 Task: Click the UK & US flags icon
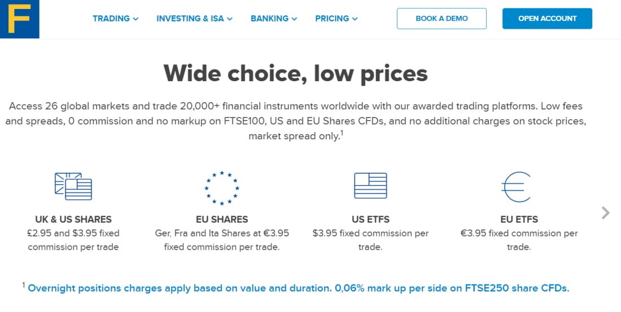[73, 186]
